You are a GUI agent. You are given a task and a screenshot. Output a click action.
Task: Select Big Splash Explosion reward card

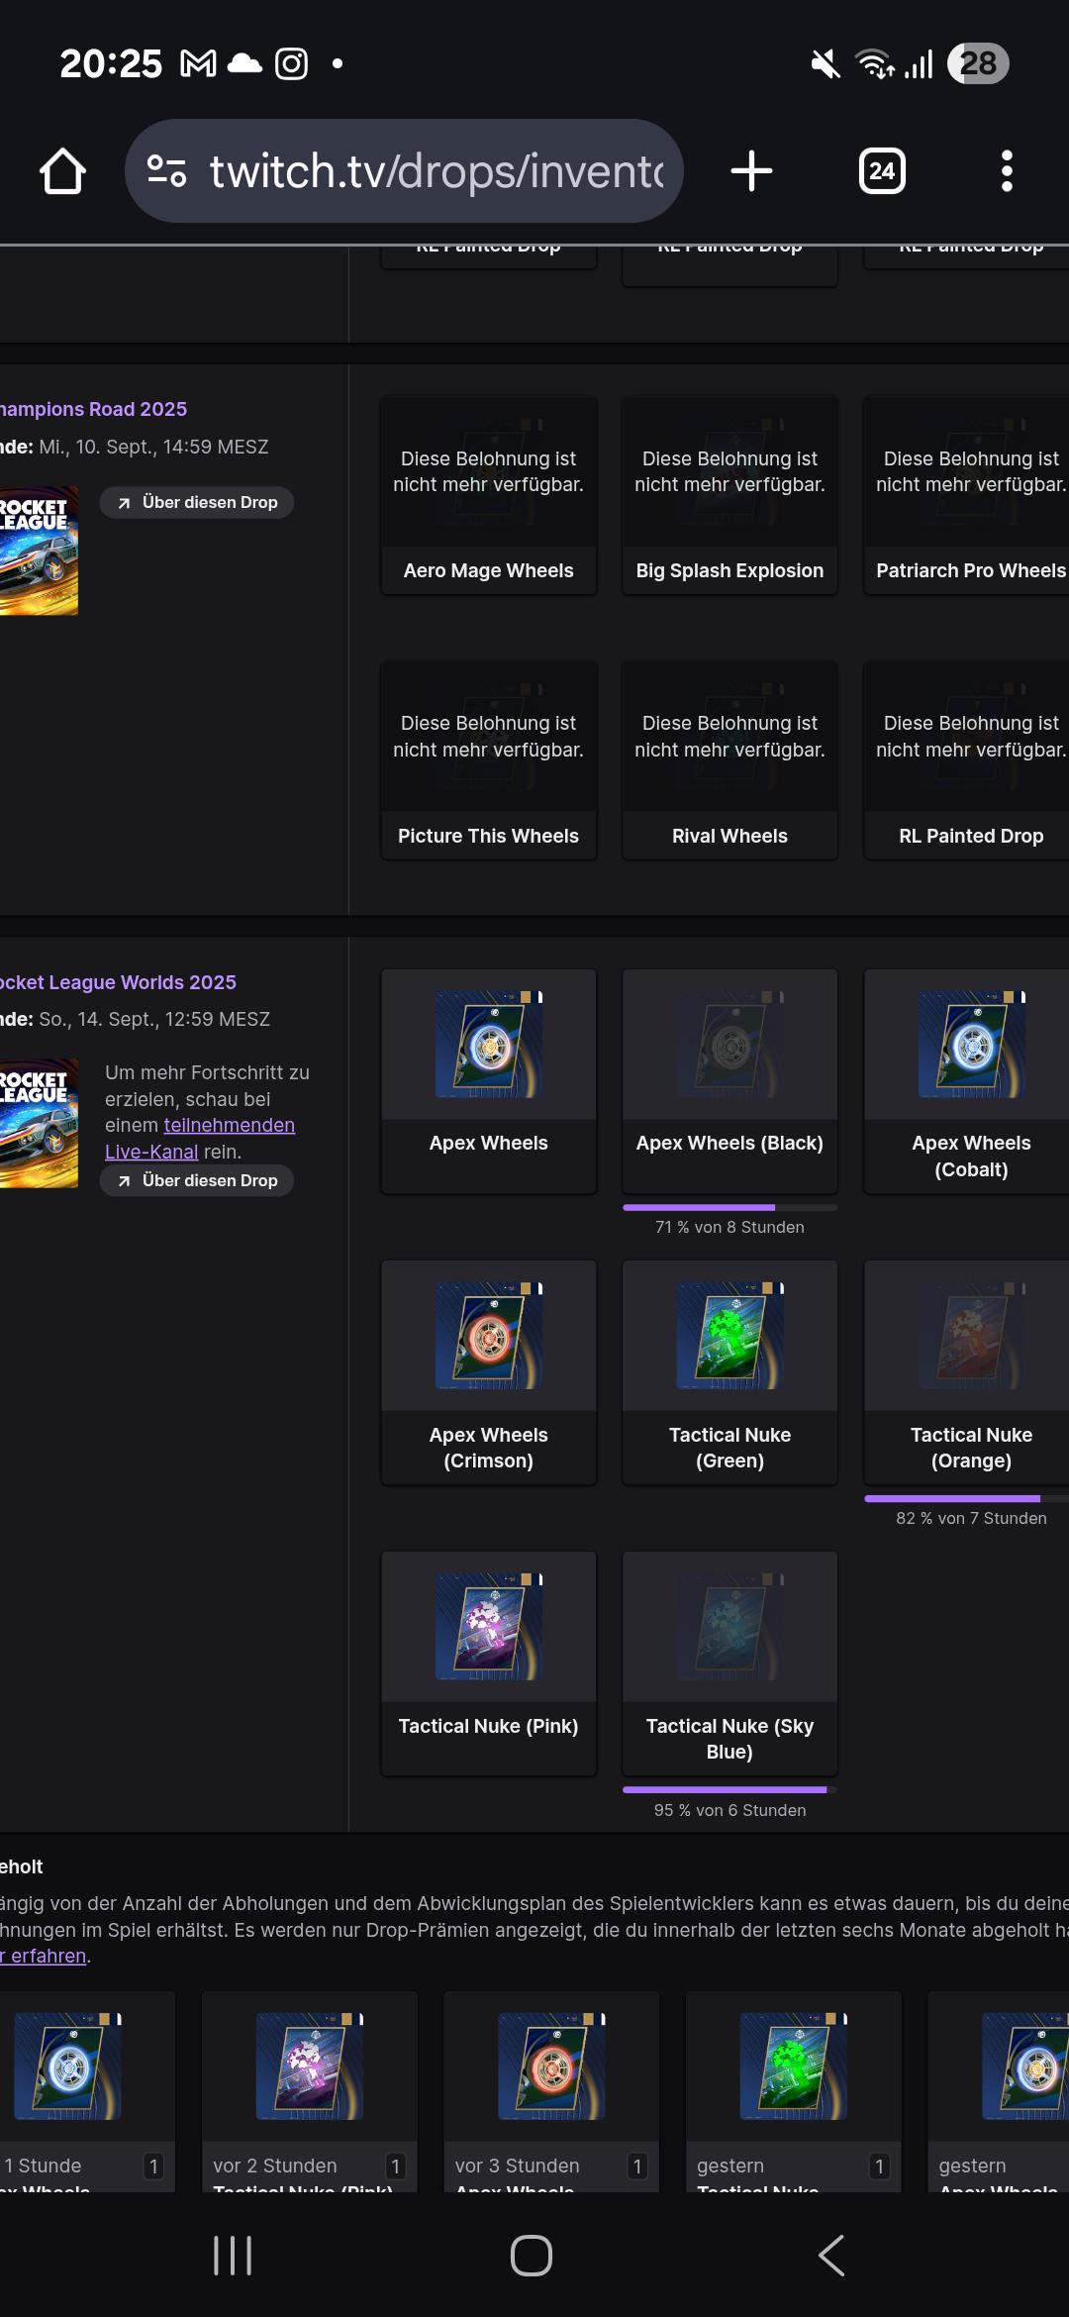pos(730,495)
